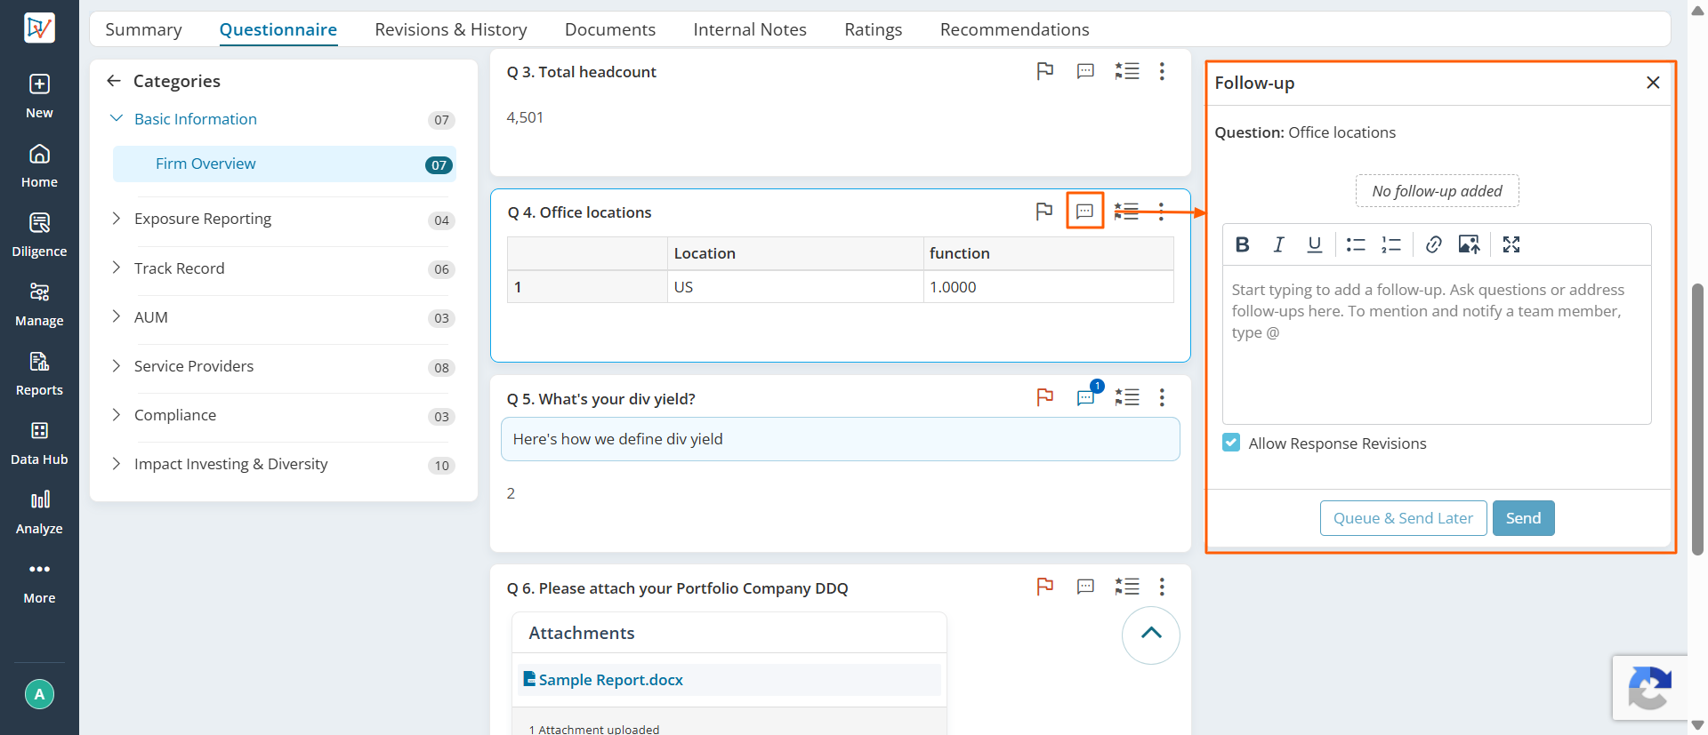Open Data Hub in the sidebar
This screenshot has height=735, width=1708.
tap(39, 443)
